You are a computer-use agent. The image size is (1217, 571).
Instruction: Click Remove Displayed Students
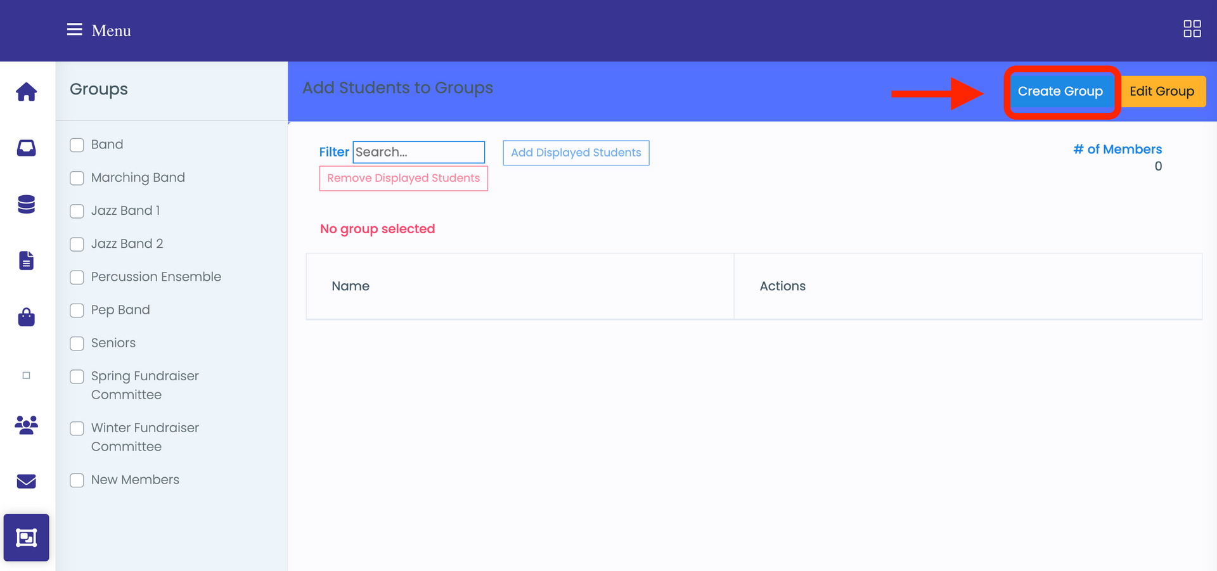point(403,178)
